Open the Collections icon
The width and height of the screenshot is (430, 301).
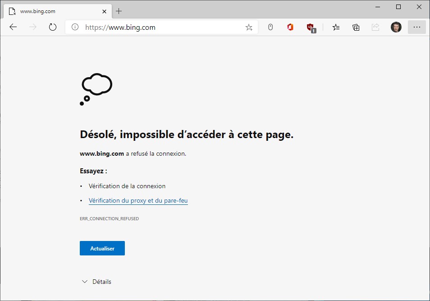tap(356, 27)
